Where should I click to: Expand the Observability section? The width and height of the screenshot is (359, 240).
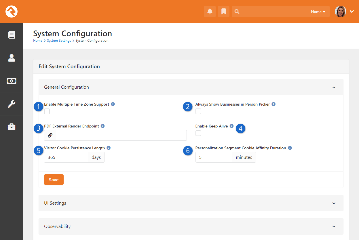click(191, 226)
